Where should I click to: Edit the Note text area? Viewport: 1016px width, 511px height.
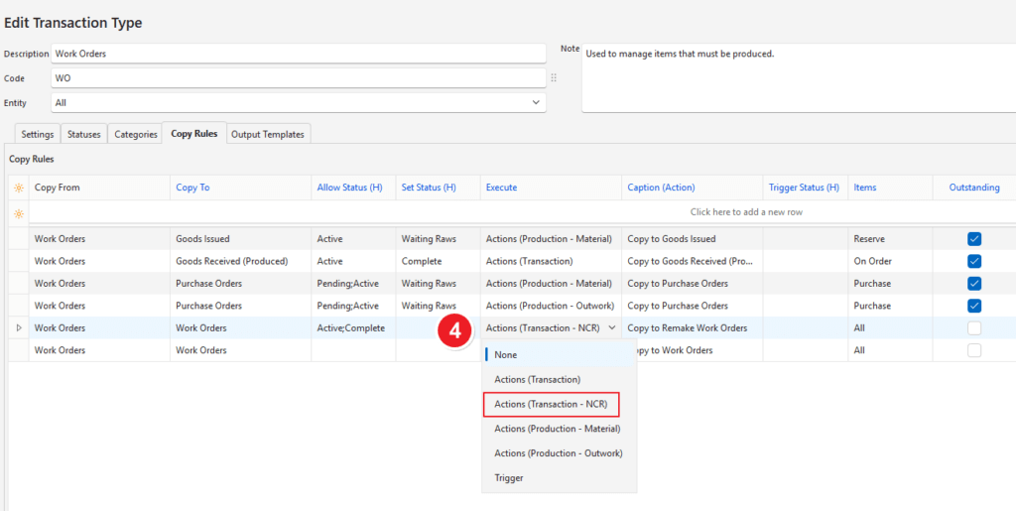(x=794, y=79)
